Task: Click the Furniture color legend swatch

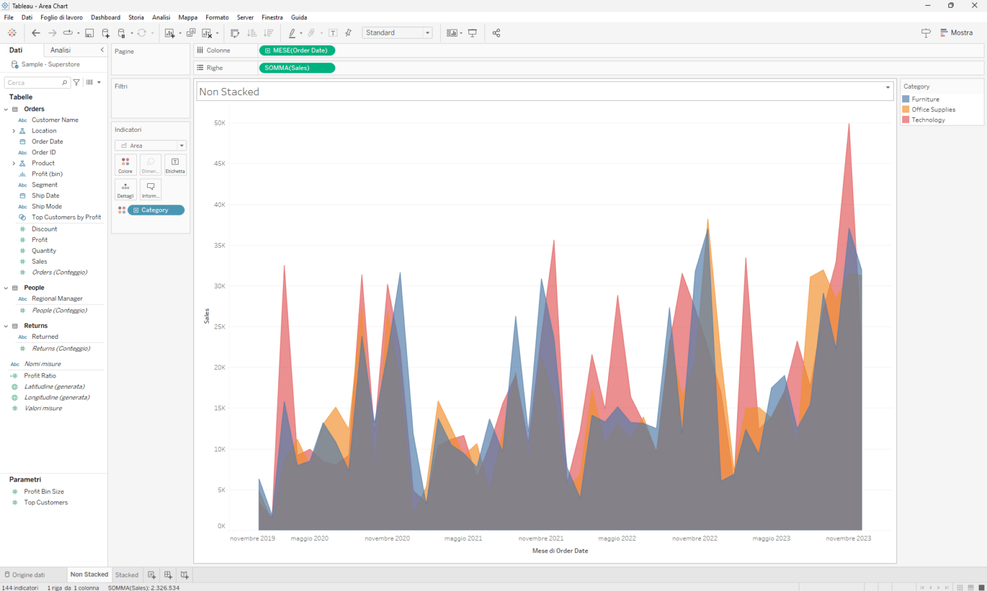Action: (906, 99)
